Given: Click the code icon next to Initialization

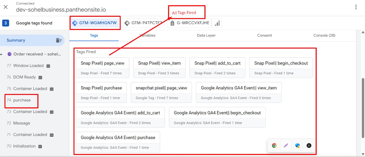Looking at the screenshot, I should 40,146.
